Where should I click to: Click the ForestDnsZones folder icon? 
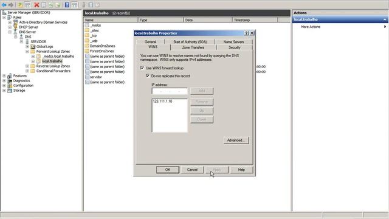[x=87, y=51]
